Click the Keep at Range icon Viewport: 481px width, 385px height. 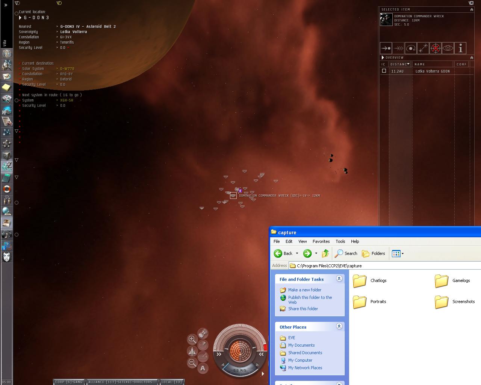click(x=423, y=48)
